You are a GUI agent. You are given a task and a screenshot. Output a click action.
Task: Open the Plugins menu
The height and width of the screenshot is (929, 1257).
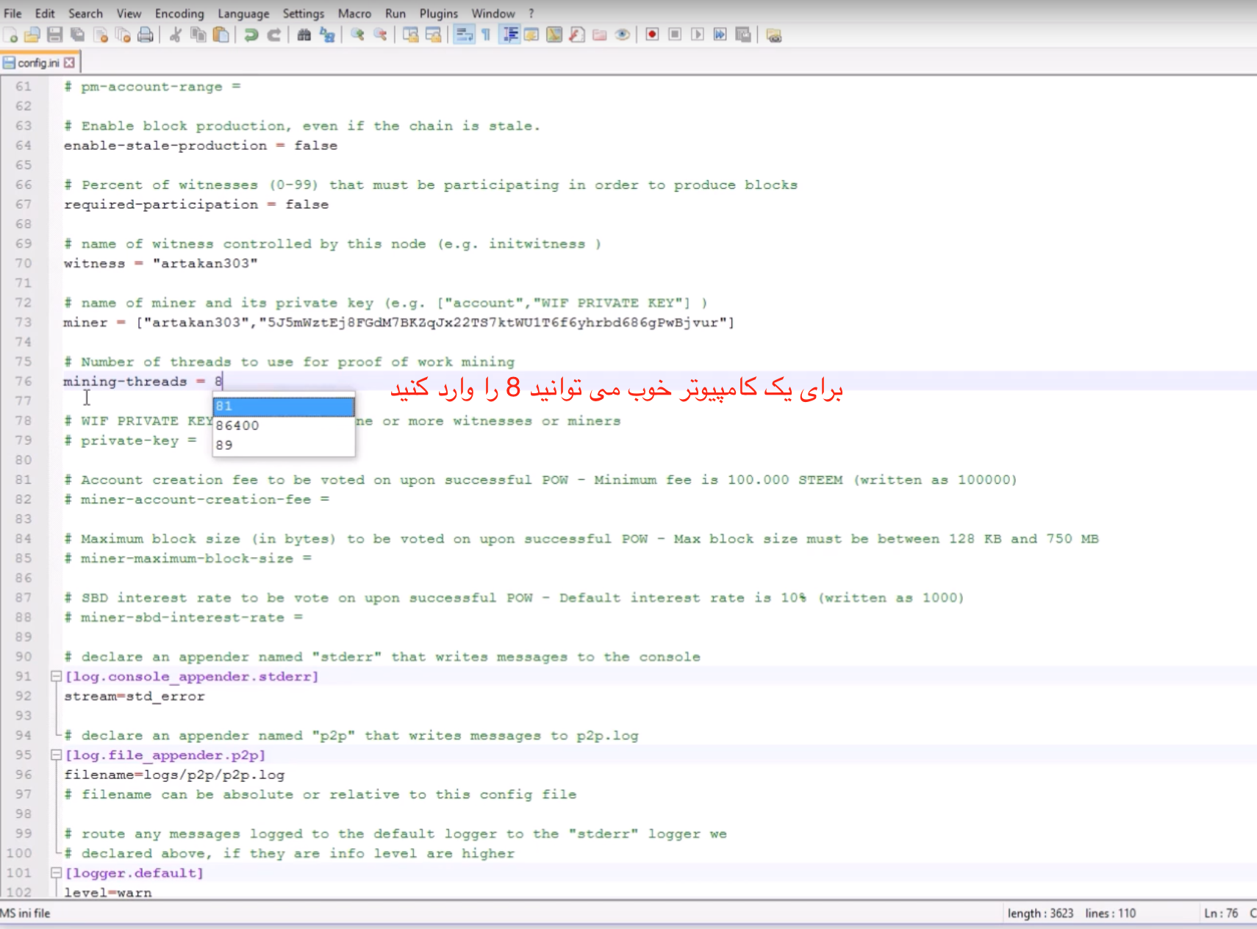[x=438, y=13]
